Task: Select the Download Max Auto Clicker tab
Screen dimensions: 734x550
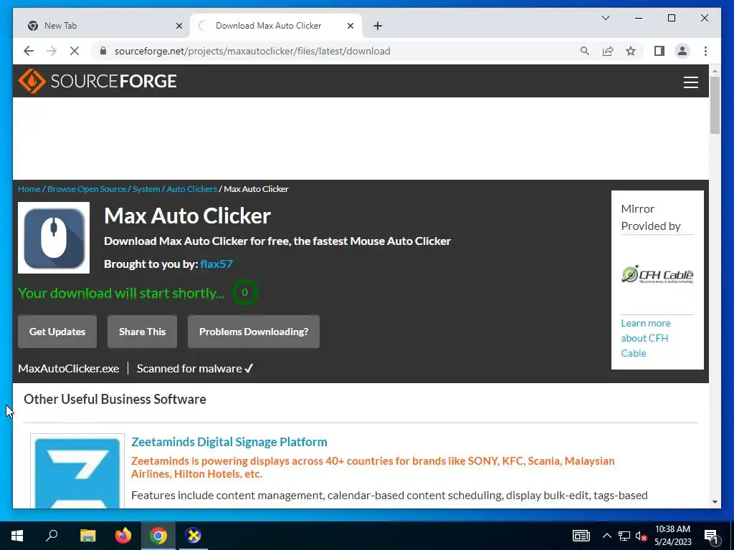Action: point(276,26)
